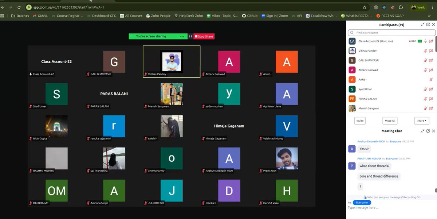This screenshot has width=437, height=219.
Task: Go back with the browser back arrow
Action: point(3,7)
